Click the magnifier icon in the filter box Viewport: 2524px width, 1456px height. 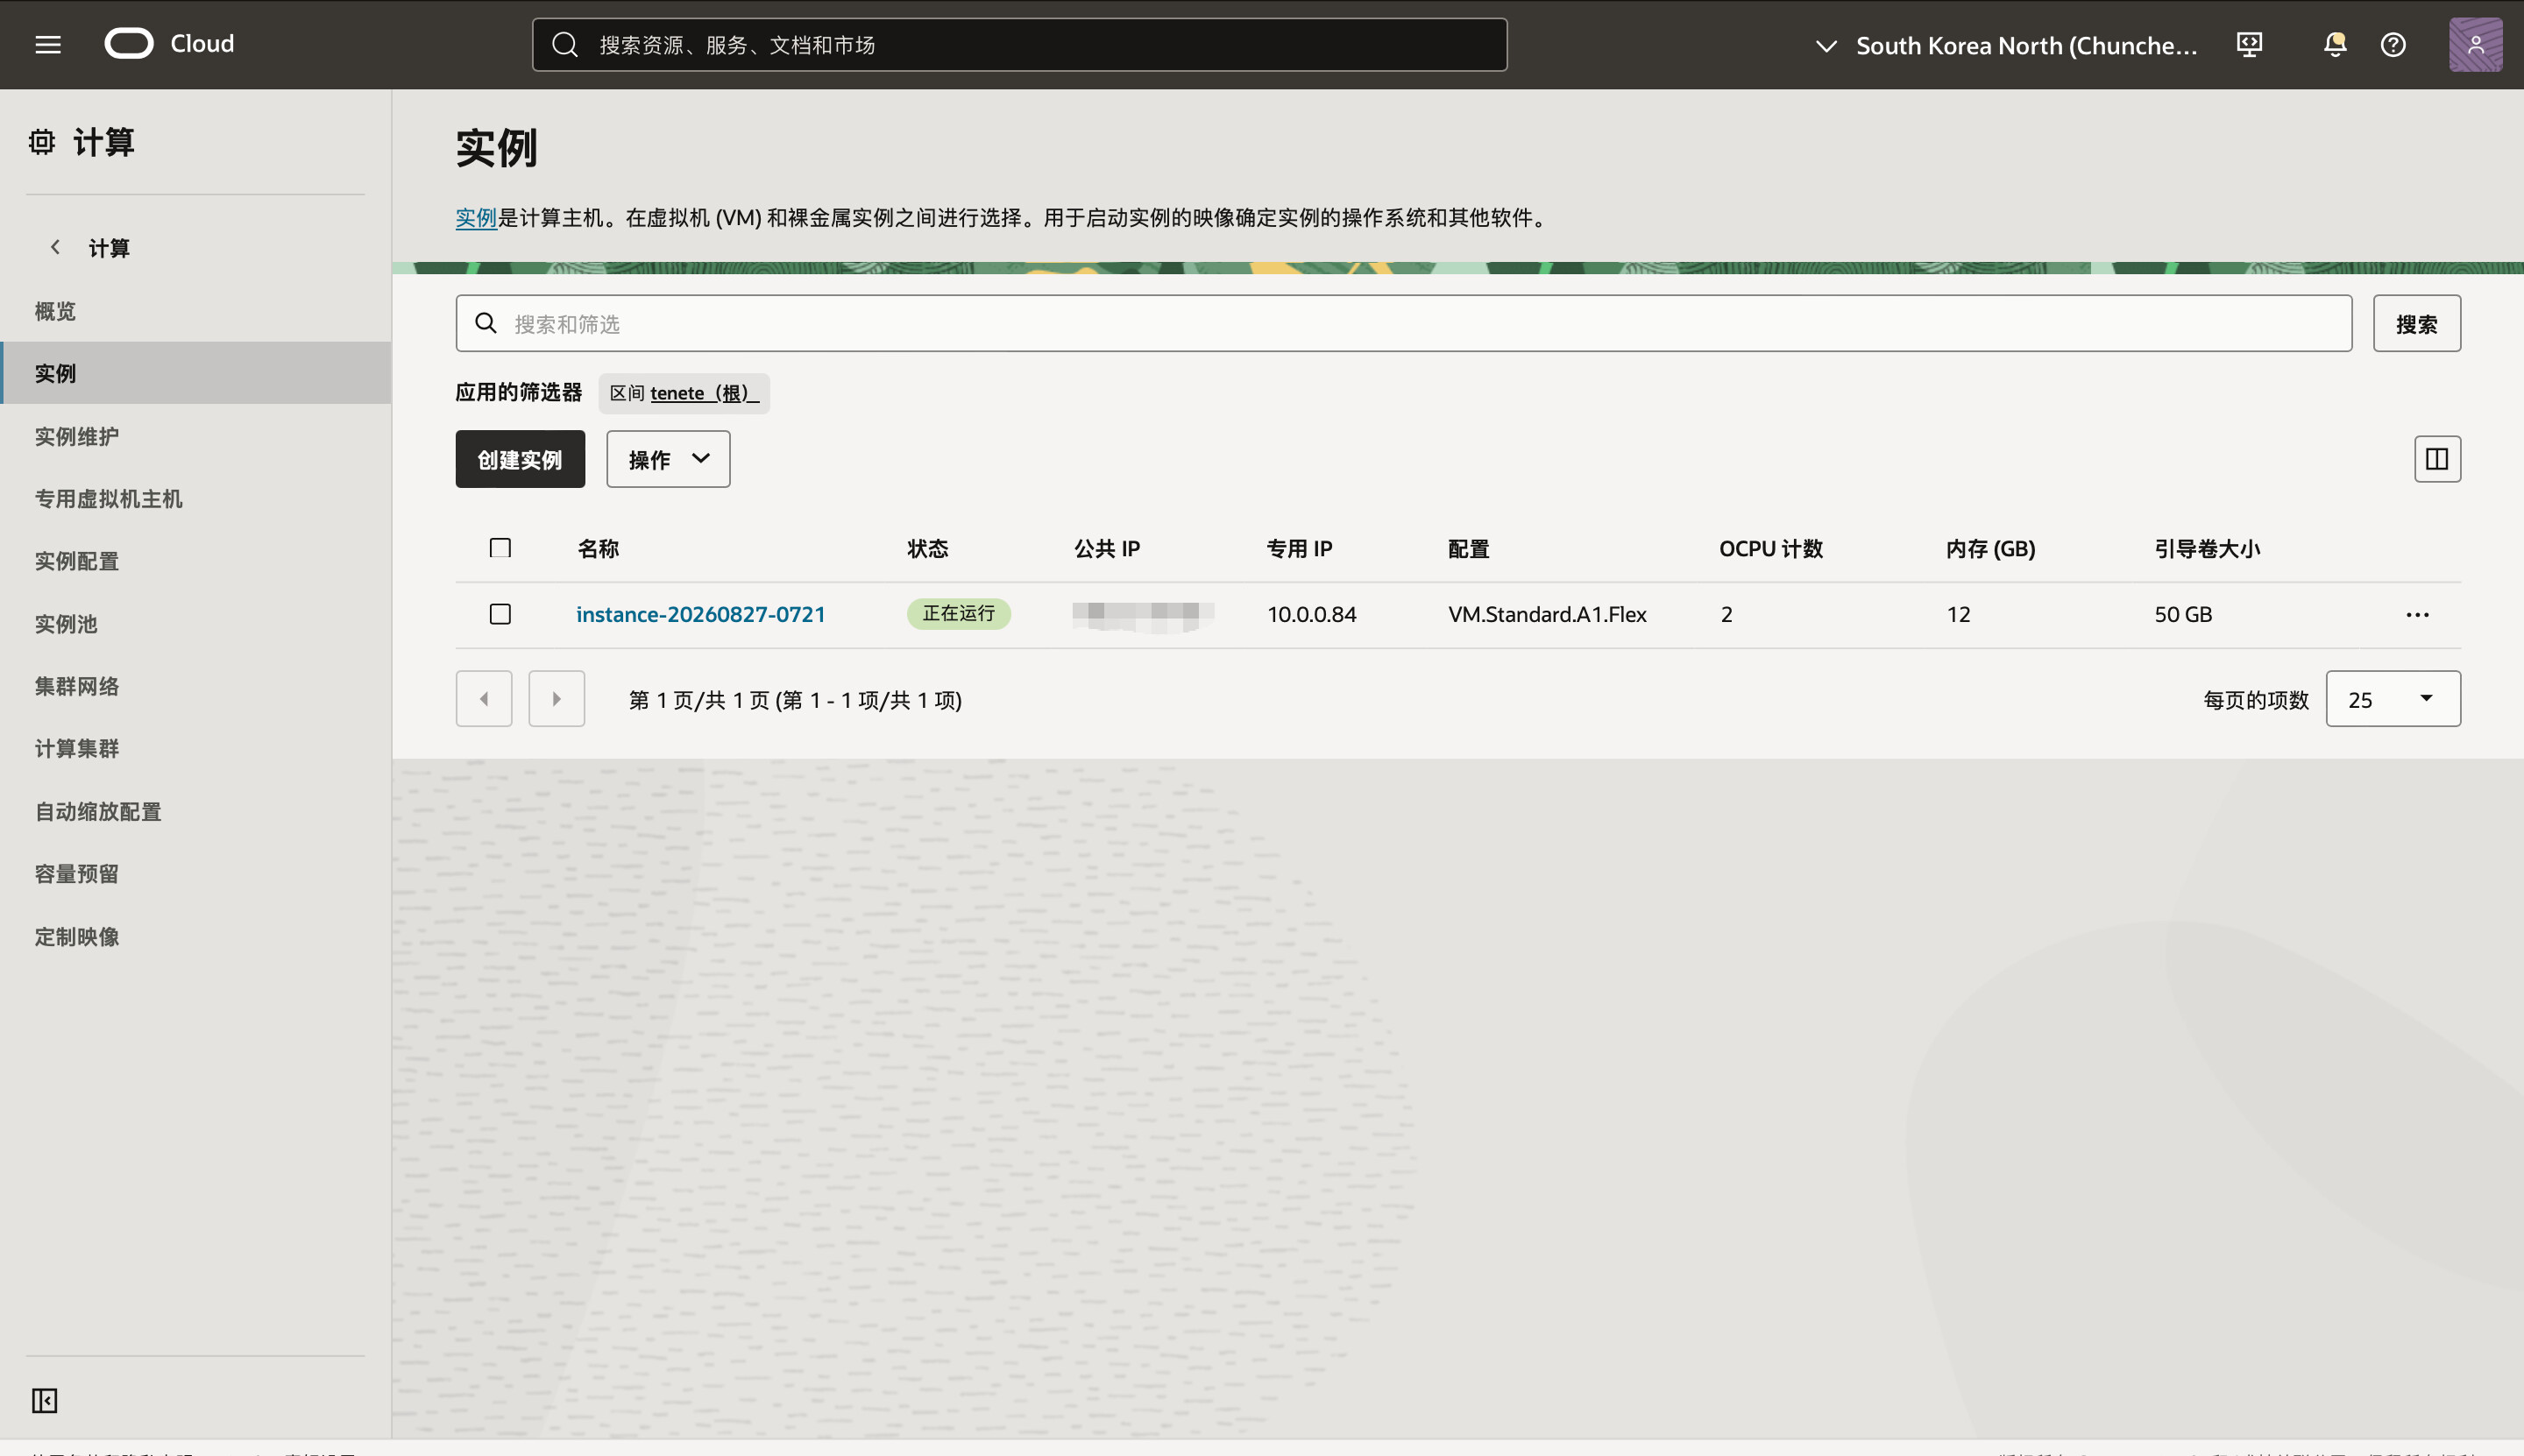(x=486, y=323)
